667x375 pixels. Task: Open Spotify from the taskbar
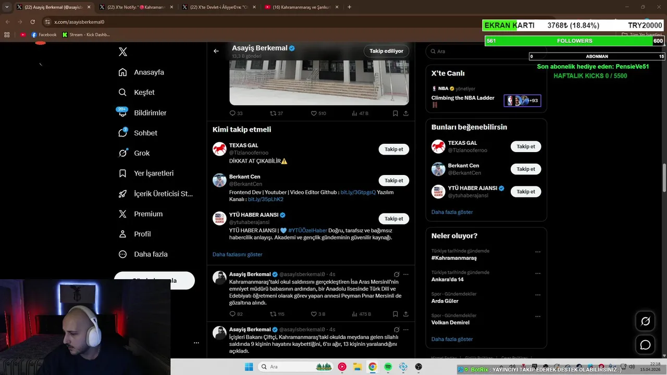388,367
